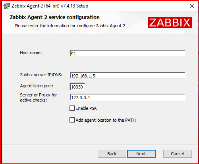Proceed with the Next button
The width and height of the screenshot is (199, 164).
coord(141,154)
